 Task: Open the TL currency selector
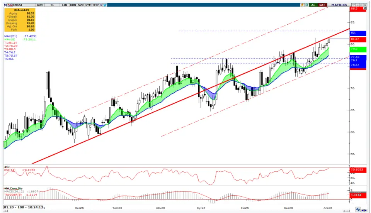(x=52, y=5)
